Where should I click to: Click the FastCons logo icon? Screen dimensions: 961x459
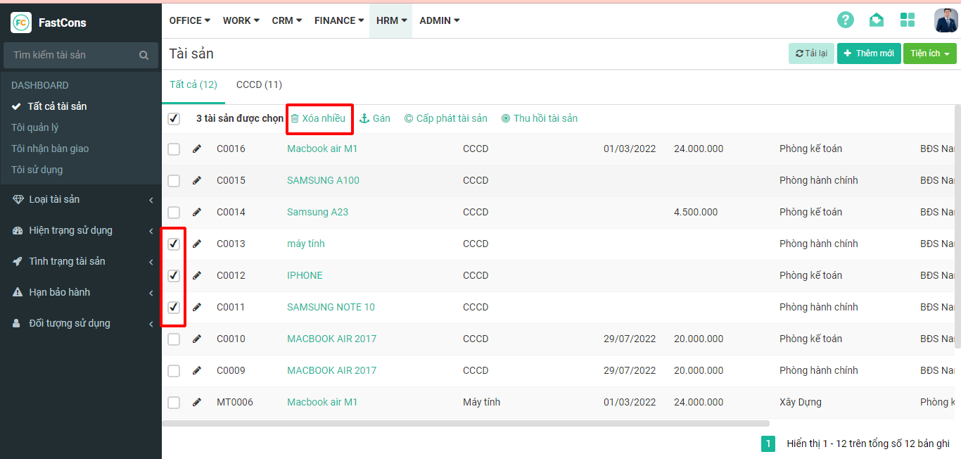tap(21, 23)
